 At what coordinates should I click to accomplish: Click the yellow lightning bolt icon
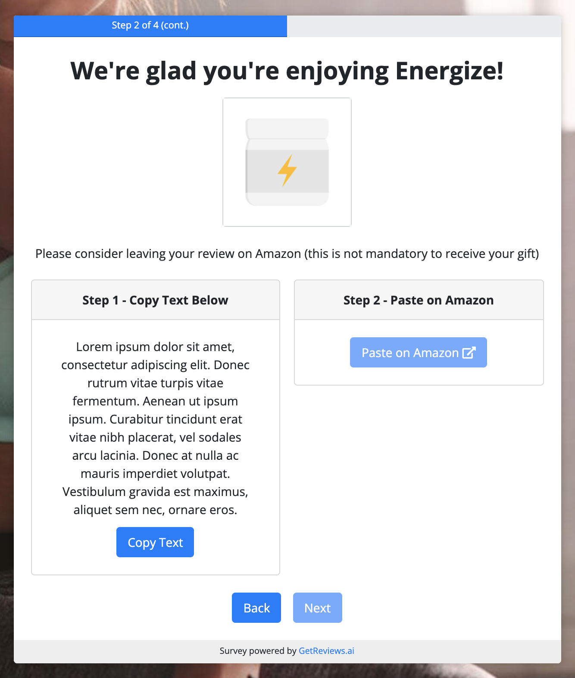(287, 169)
